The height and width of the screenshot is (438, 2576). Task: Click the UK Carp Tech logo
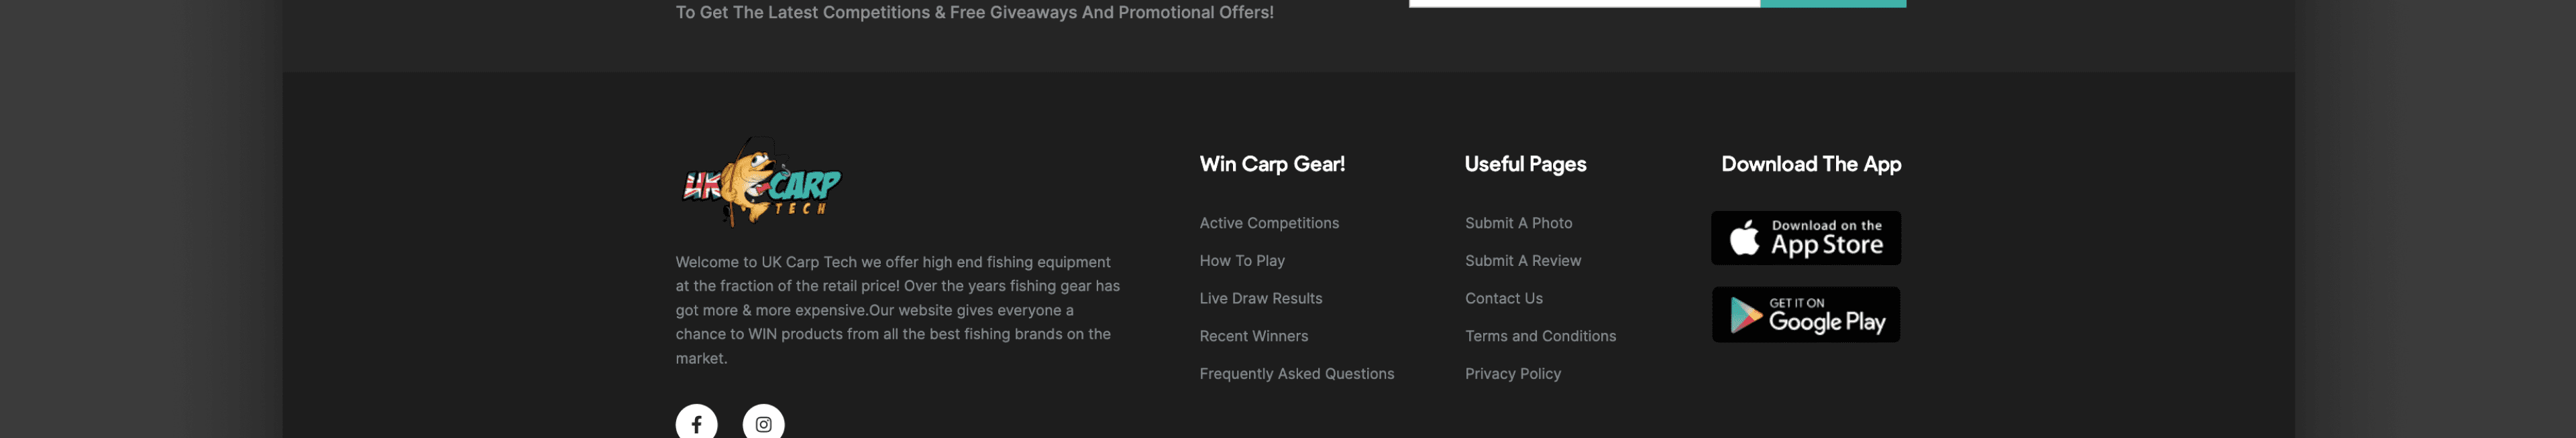pyautogui.click(x=760, y=183)
